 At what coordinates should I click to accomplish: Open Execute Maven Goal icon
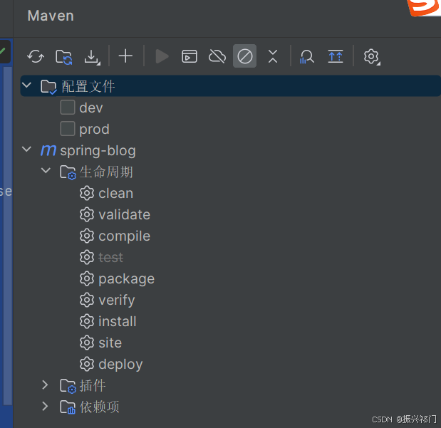[x=190, y=56]
